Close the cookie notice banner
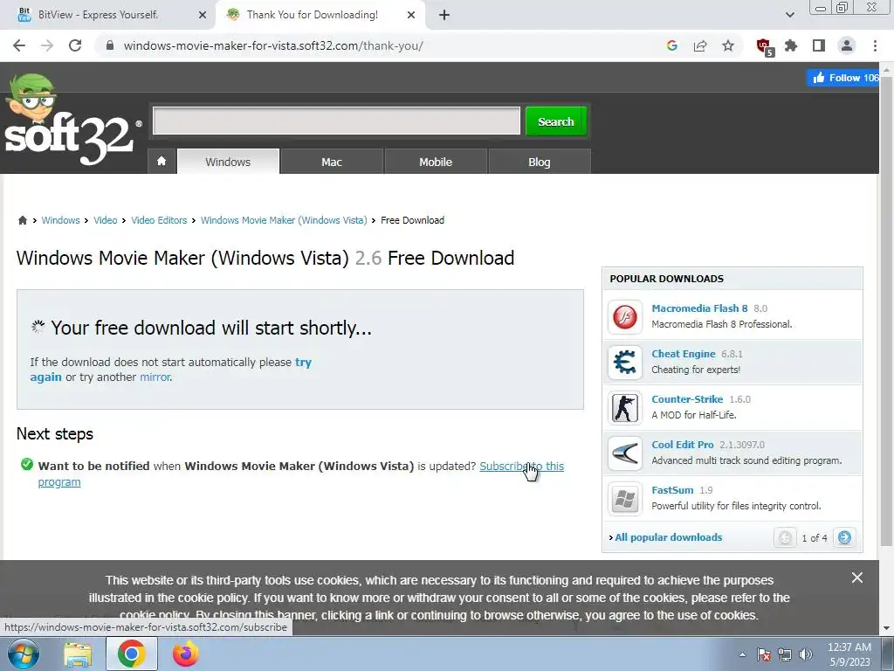The image size is (894, 671). pyautogui.click(x=857, y=578)
